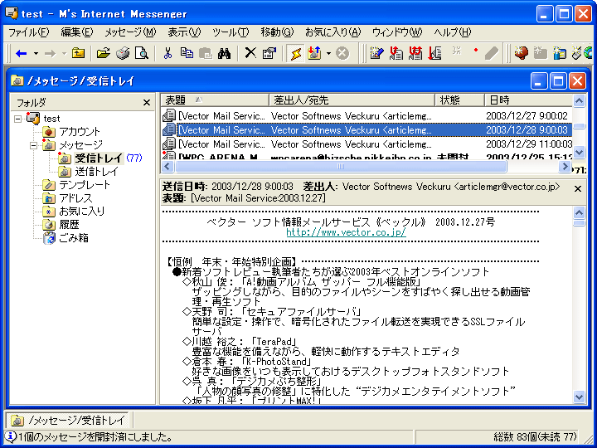Image resolution: width=597 pixels, height=448 pixels.
Task: Click the Send and Receive icon
Action: pyautogui.click(x=315, y=54)
